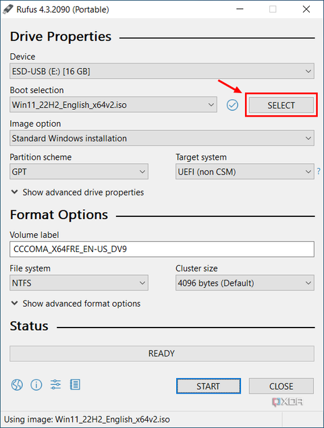Click the READY status progress bar
The width and height of the screenshot is (324, 428).
pyautogui.click(x=162, y=354)
